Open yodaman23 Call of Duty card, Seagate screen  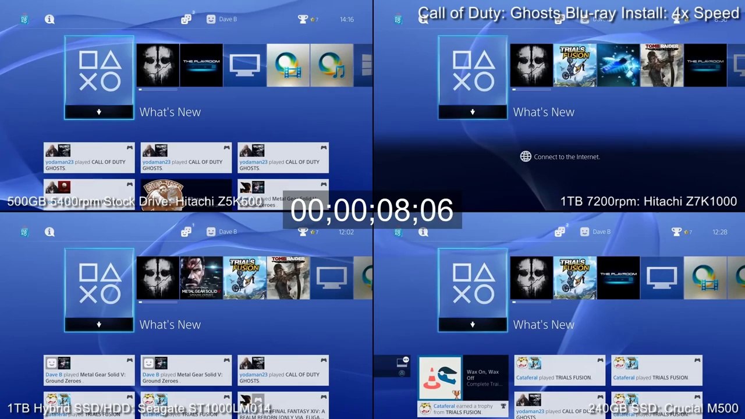(x=283, y=370)
